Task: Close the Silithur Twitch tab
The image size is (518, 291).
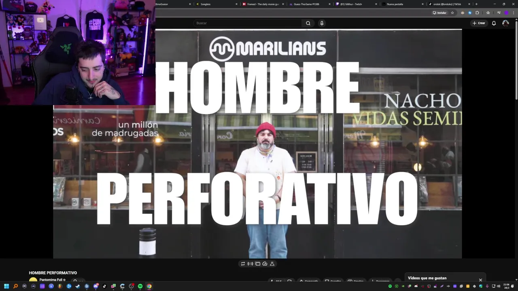Action: pos(376,4)
